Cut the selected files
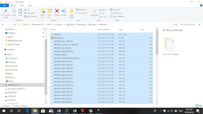This screenshot has width=203, height=114. (x=27, y=10)
